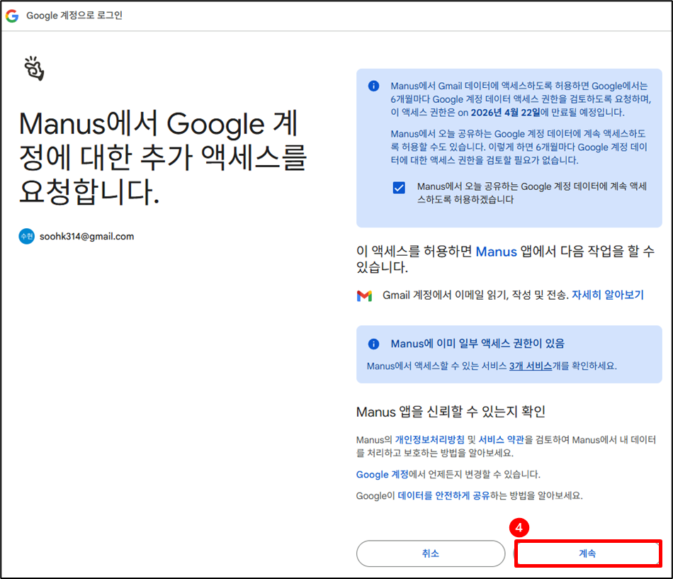Viewport: 673px width, 579px height.
Task: Click the 'Manus 앱을 신뢰할 수 있는지 확인' heading
Action: 451,412
